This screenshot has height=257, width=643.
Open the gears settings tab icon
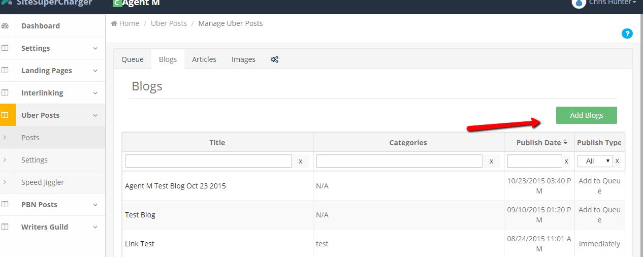[x=274, y=59]
